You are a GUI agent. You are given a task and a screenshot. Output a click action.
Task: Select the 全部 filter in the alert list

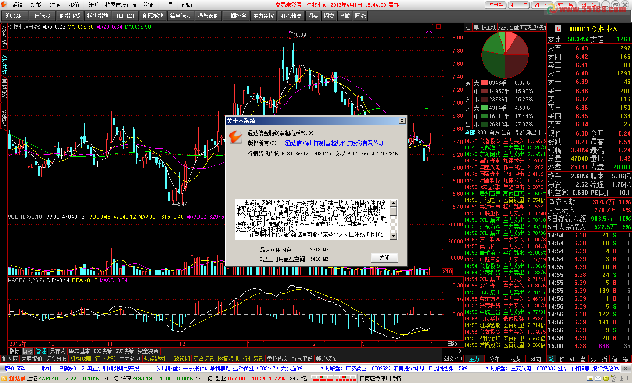click(470, 133)
